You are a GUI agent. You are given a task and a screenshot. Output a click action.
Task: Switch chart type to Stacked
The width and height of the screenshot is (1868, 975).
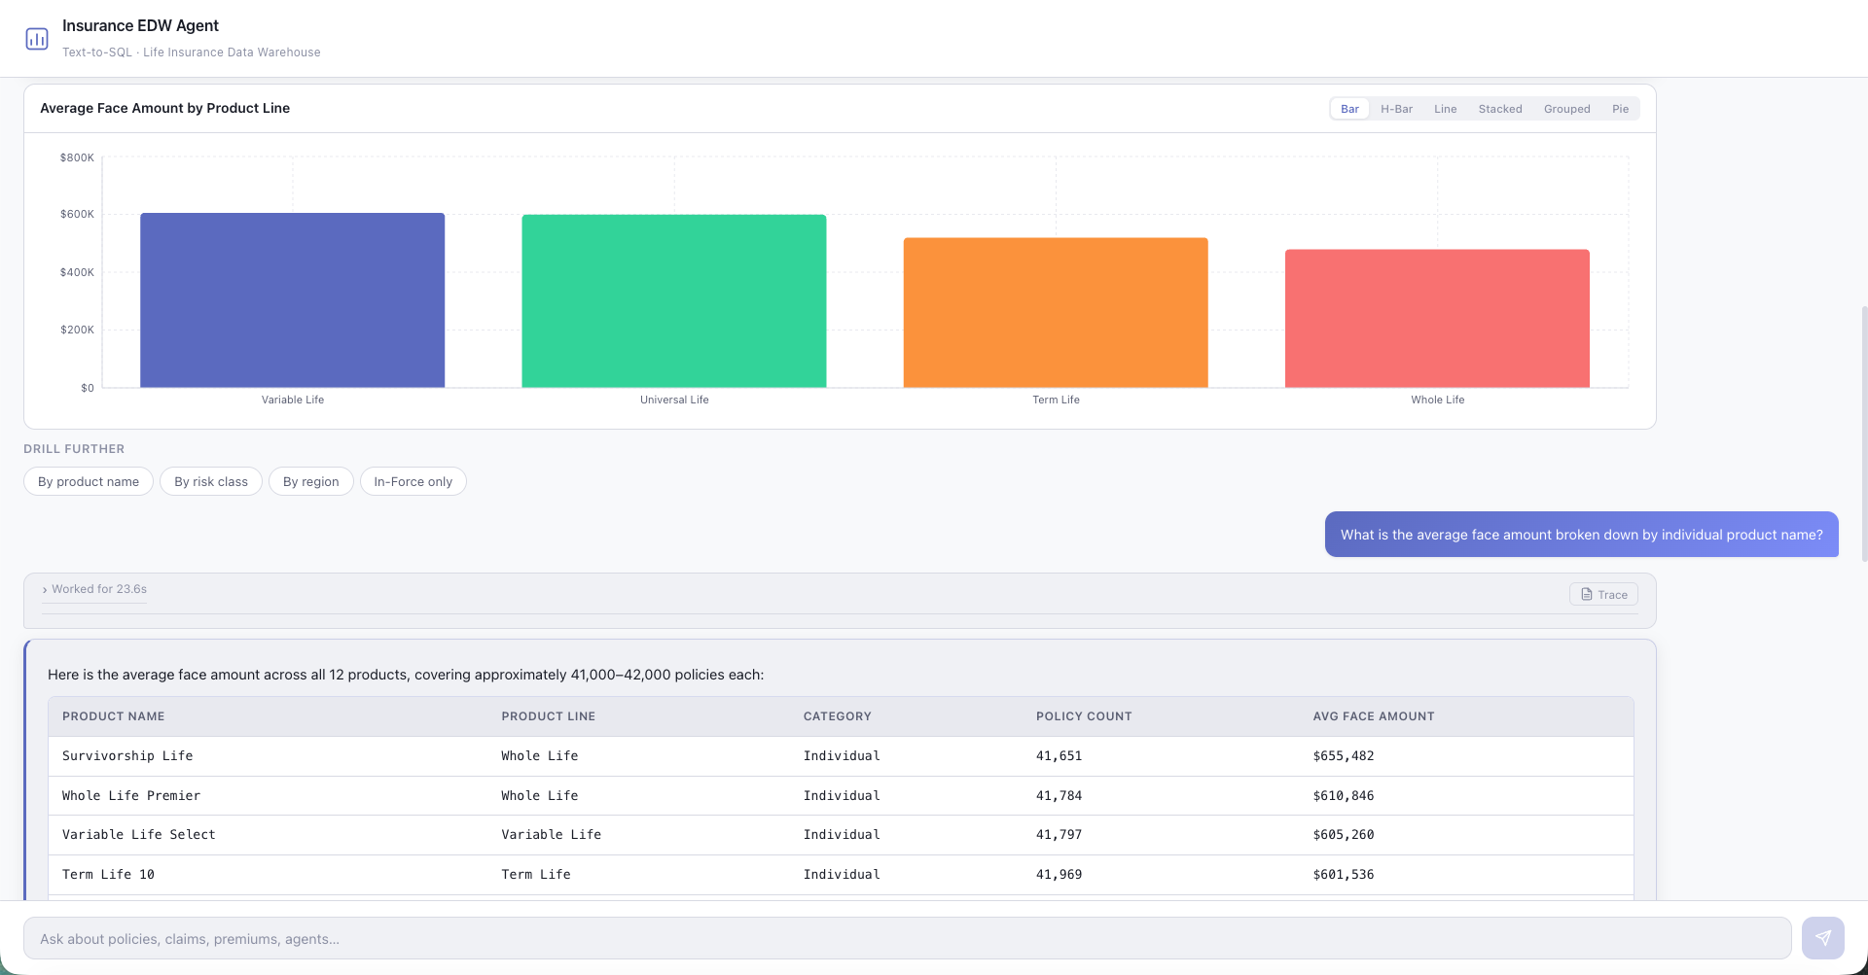[x=1500, y=109]
